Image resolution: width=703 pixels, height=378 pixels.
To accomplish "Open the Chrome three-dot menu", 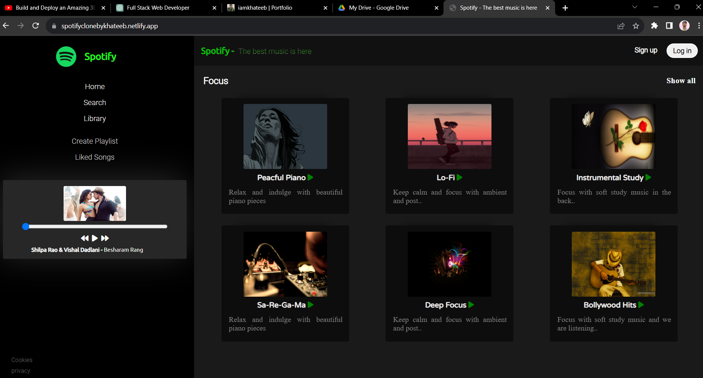I will pos(699,25).
